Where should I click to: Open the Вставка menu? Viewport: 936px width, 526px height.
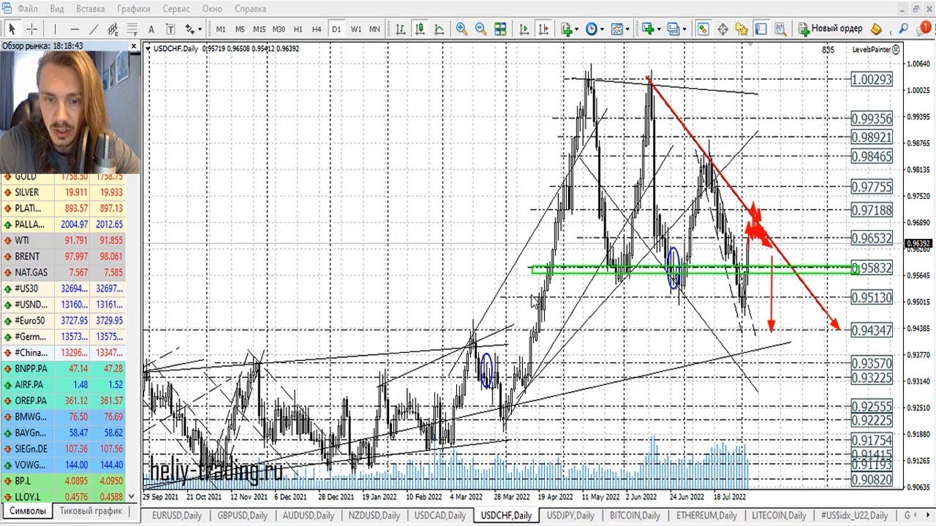(91, 9)
